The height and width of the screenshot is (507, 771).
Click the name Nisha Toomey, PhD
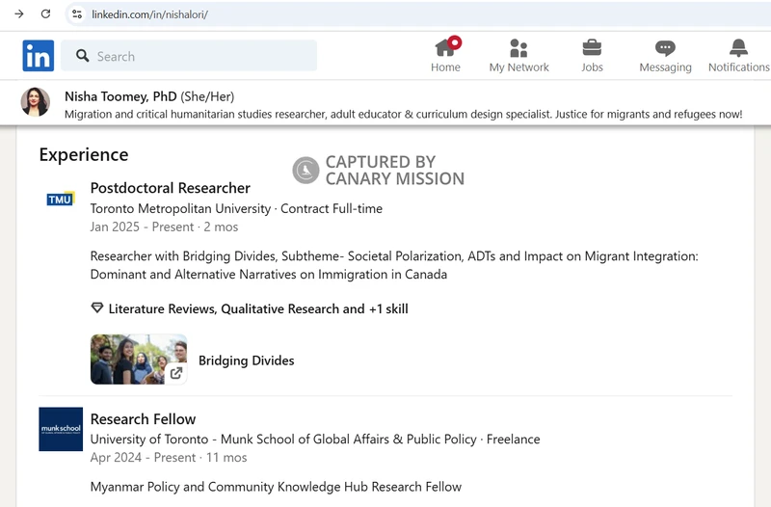pos(120,96)
